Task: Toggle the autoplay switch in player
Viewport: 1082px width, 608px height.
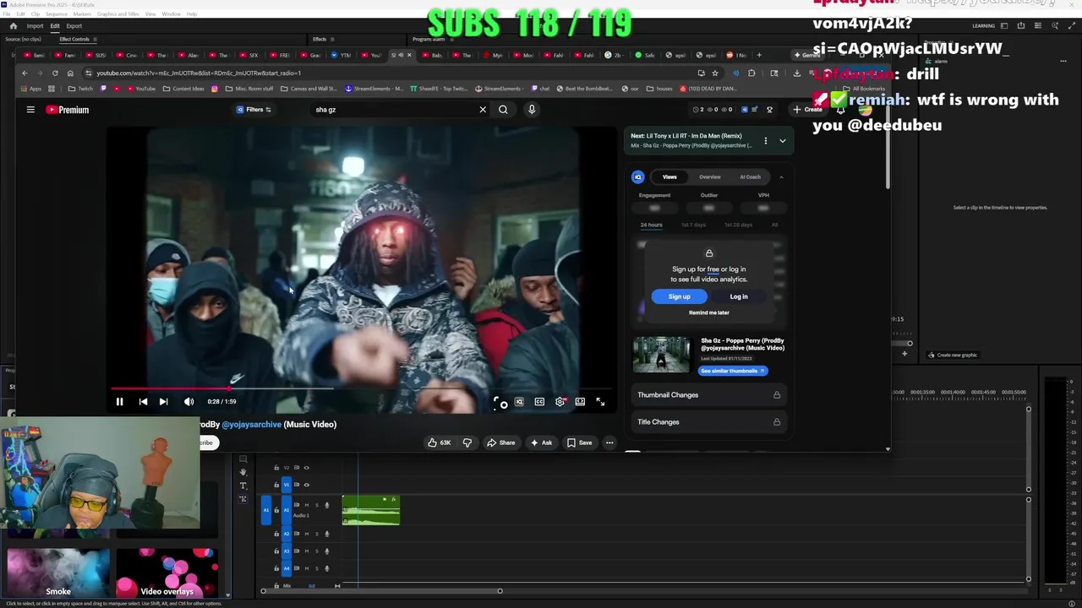Action: pyautogui.click(x=500, y=403)
